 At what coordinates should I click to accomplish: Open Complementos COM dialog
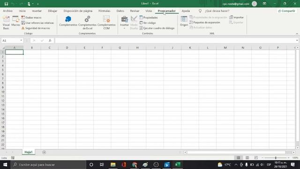click(106, 23)
